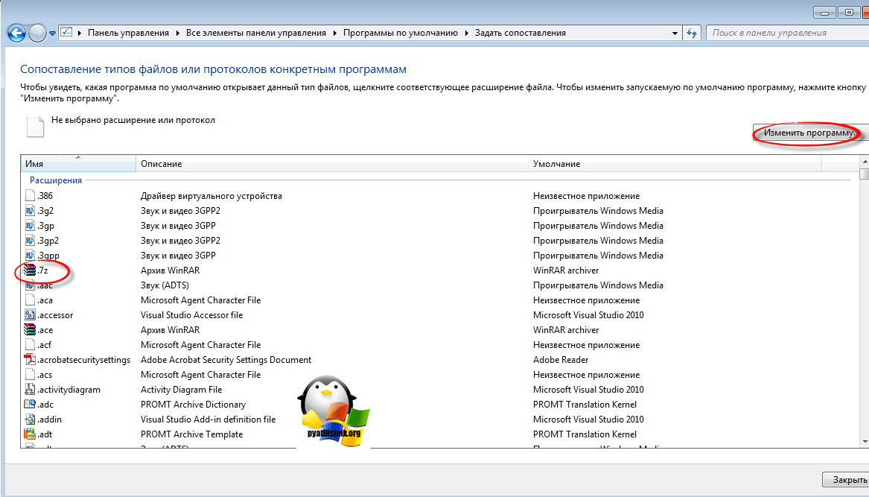Click the .accessor Visual Studio icon
Screen dimensions: 869x497
pyautogui.click(x=30, y=315)
